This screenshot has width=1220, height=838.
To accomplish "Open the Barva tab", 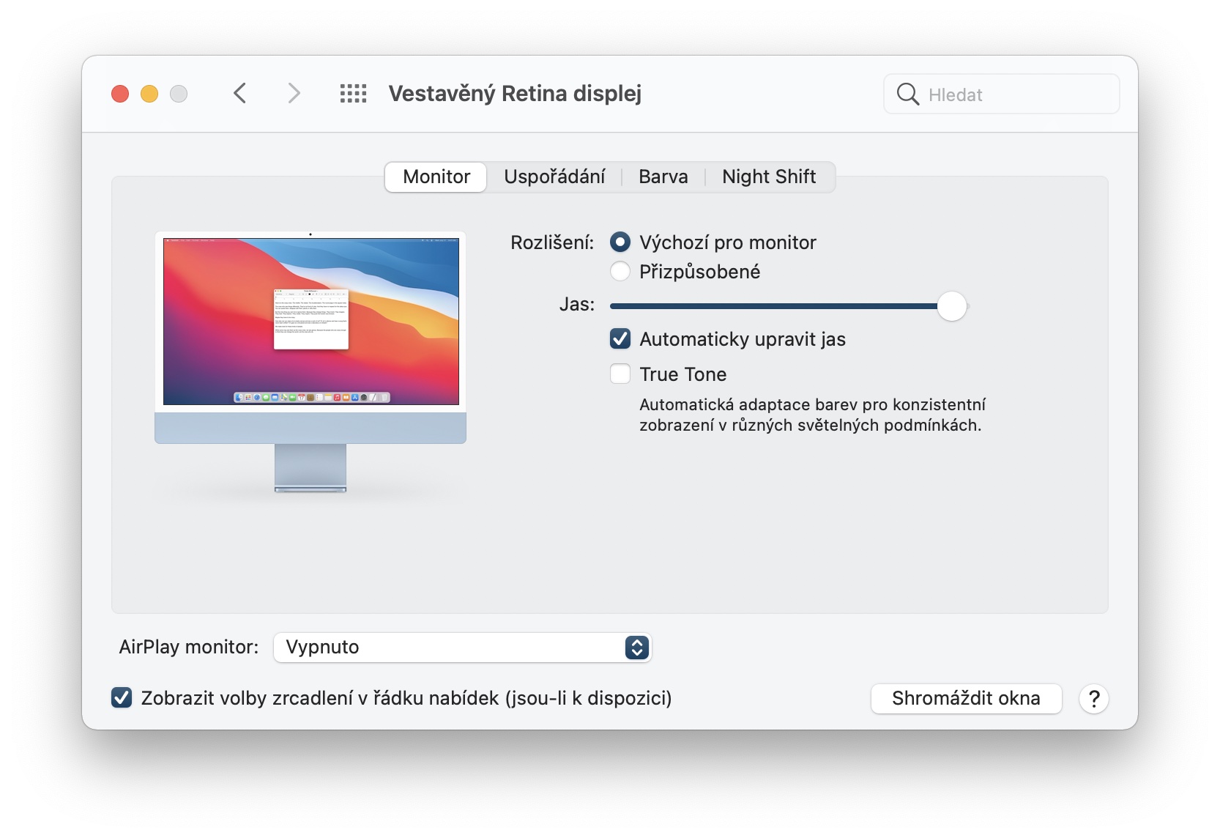I will [663, 177].
